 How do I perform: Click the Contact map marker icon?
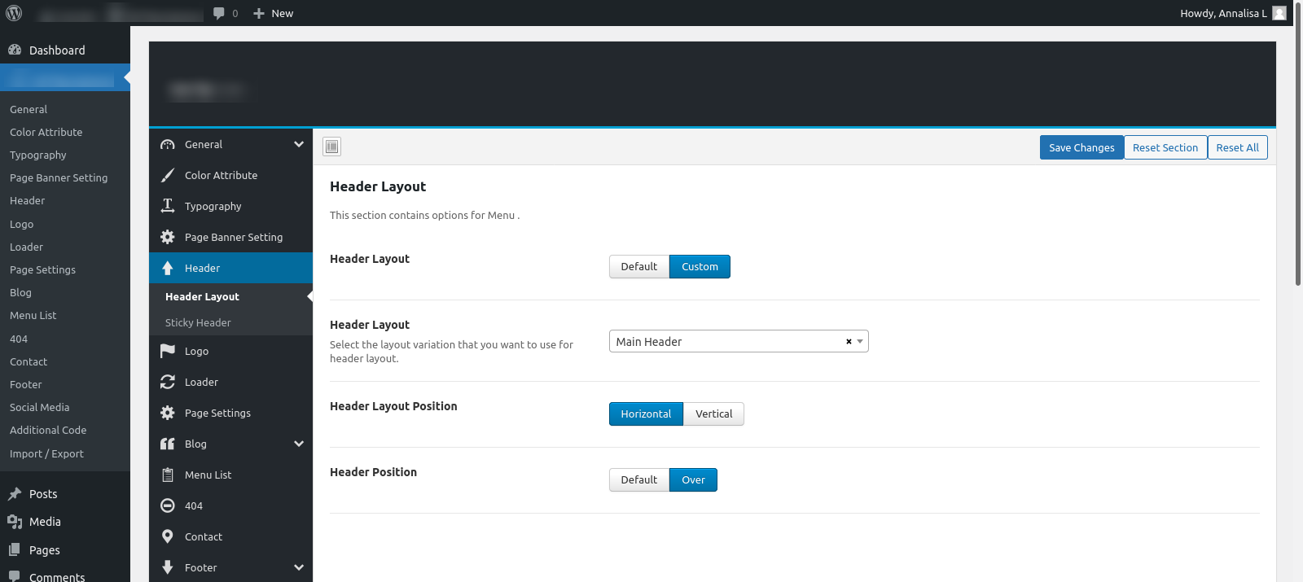pyautogui.click(x=168, y=536)
